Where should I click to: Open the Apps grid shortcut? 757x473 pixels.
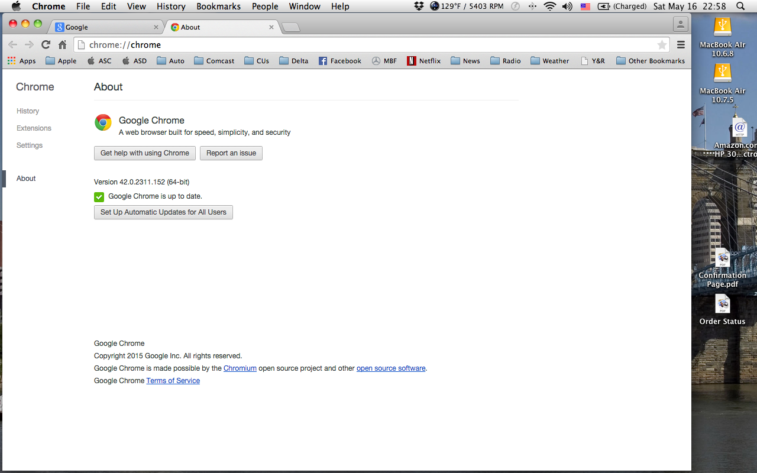[21, 61]
